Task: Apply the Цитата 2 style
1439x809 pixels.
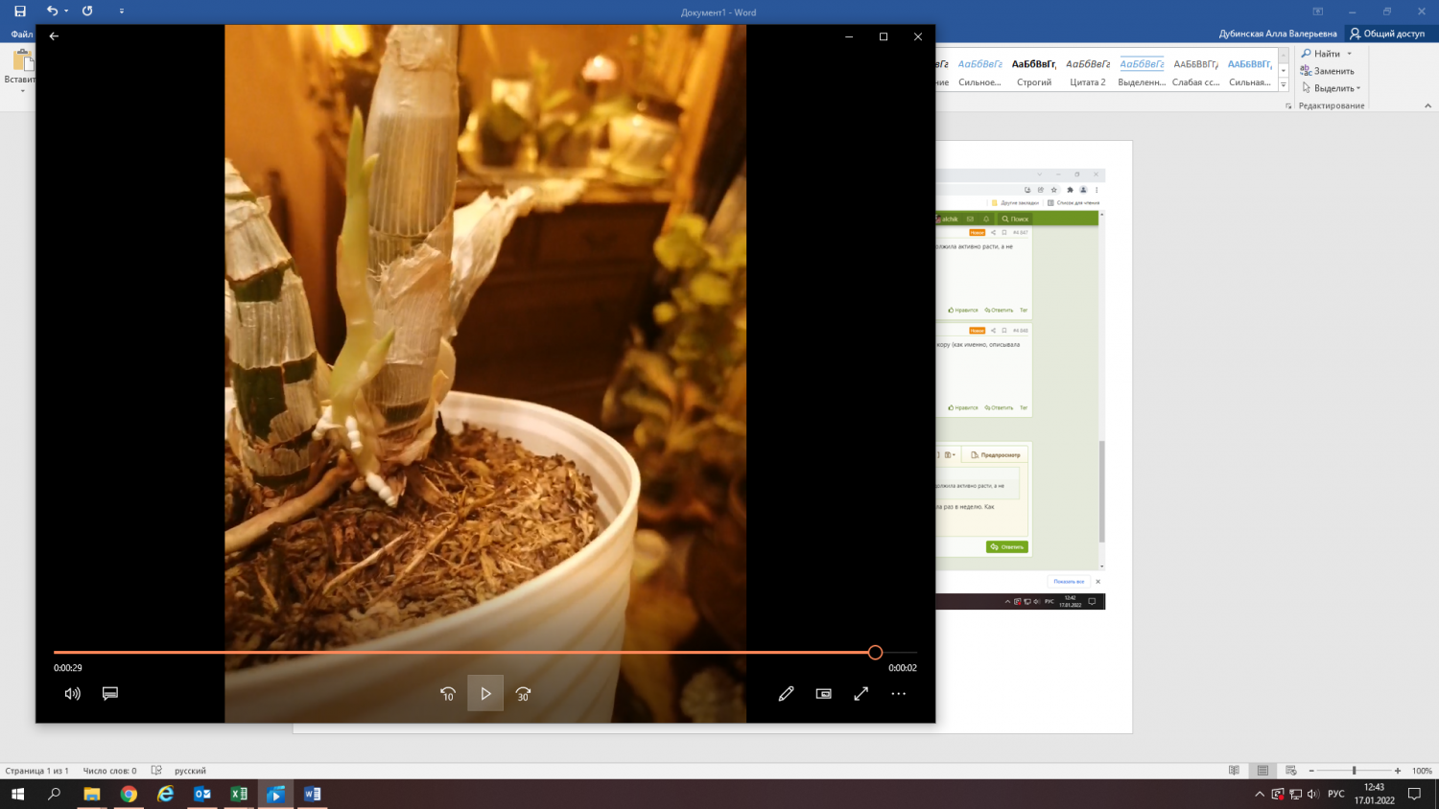Action: point(1088,72)
